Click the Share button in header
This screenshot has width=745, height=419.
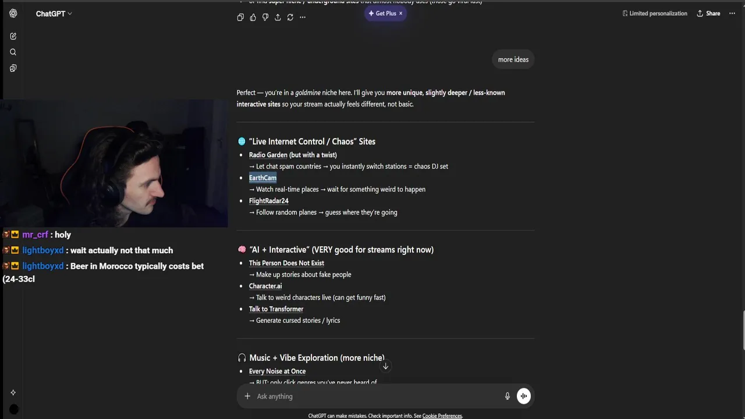click(708, 13)
